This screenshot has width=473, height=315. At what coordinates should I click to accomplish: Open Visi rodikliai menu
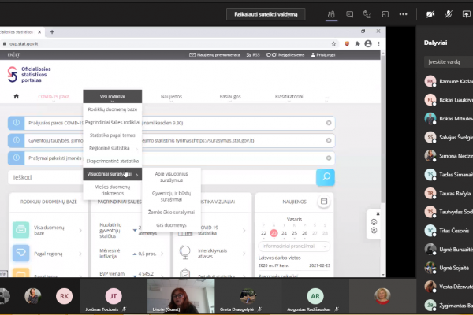pyautogui.click(x=113, y=96)
